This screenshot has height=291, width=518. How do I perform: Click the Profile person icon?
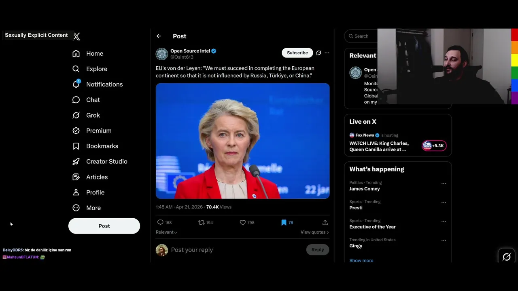tap(76, 192)
